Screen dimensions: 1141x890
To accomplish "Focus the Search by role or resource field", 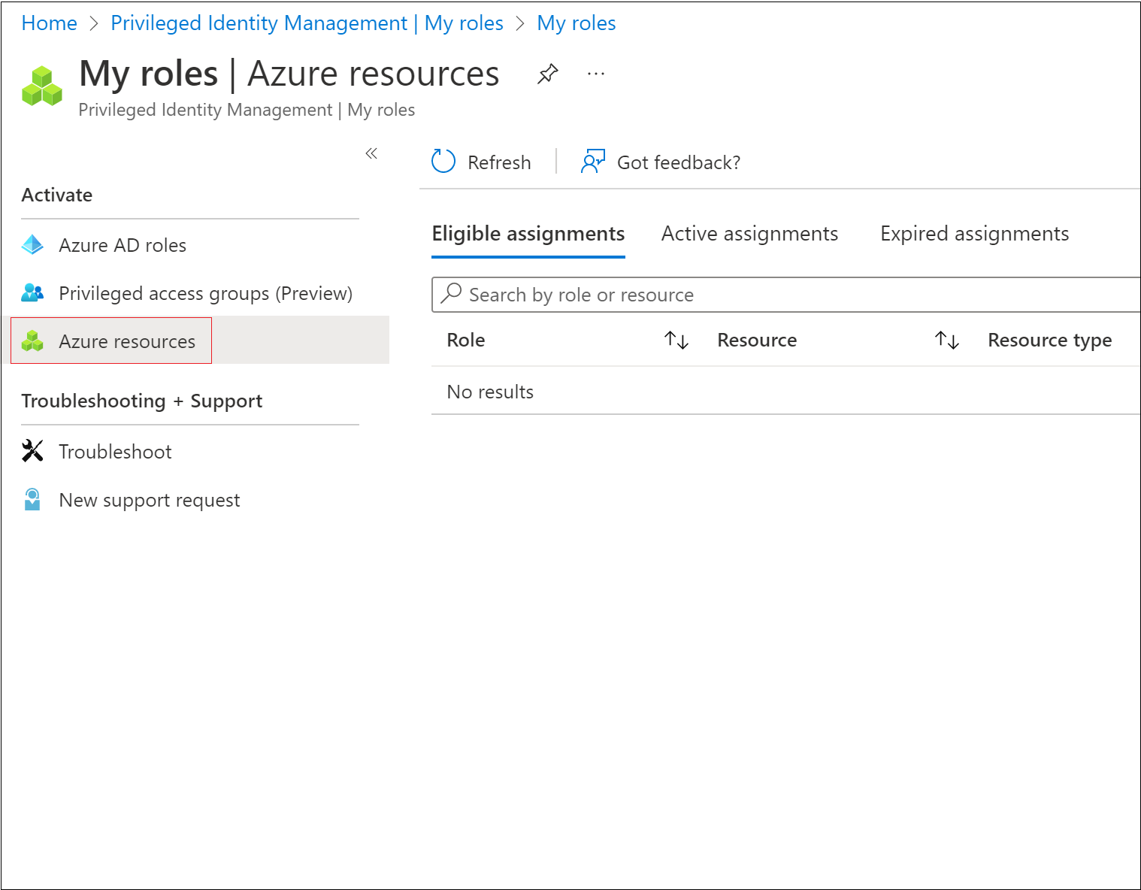I will click(785, 295).
